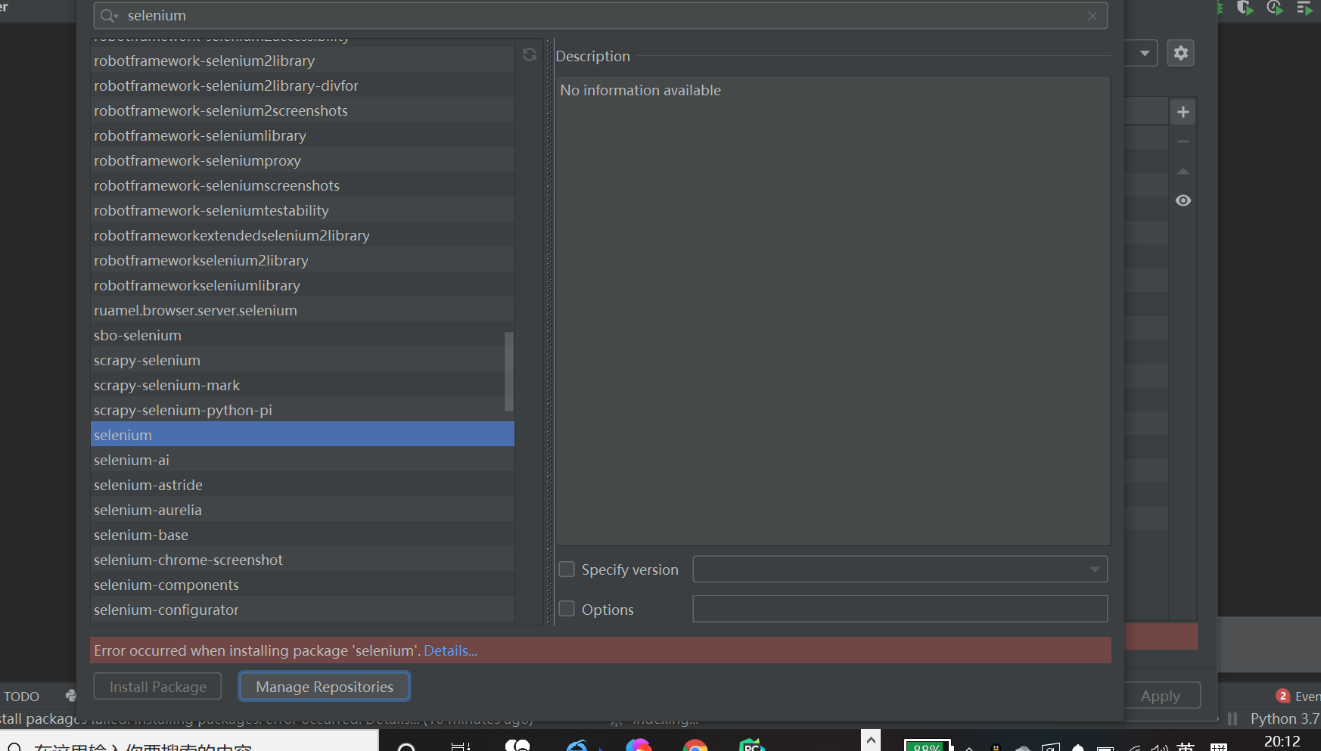Click Manage Repositories button
Screen dimensions: 1321x751
point(325,687)
